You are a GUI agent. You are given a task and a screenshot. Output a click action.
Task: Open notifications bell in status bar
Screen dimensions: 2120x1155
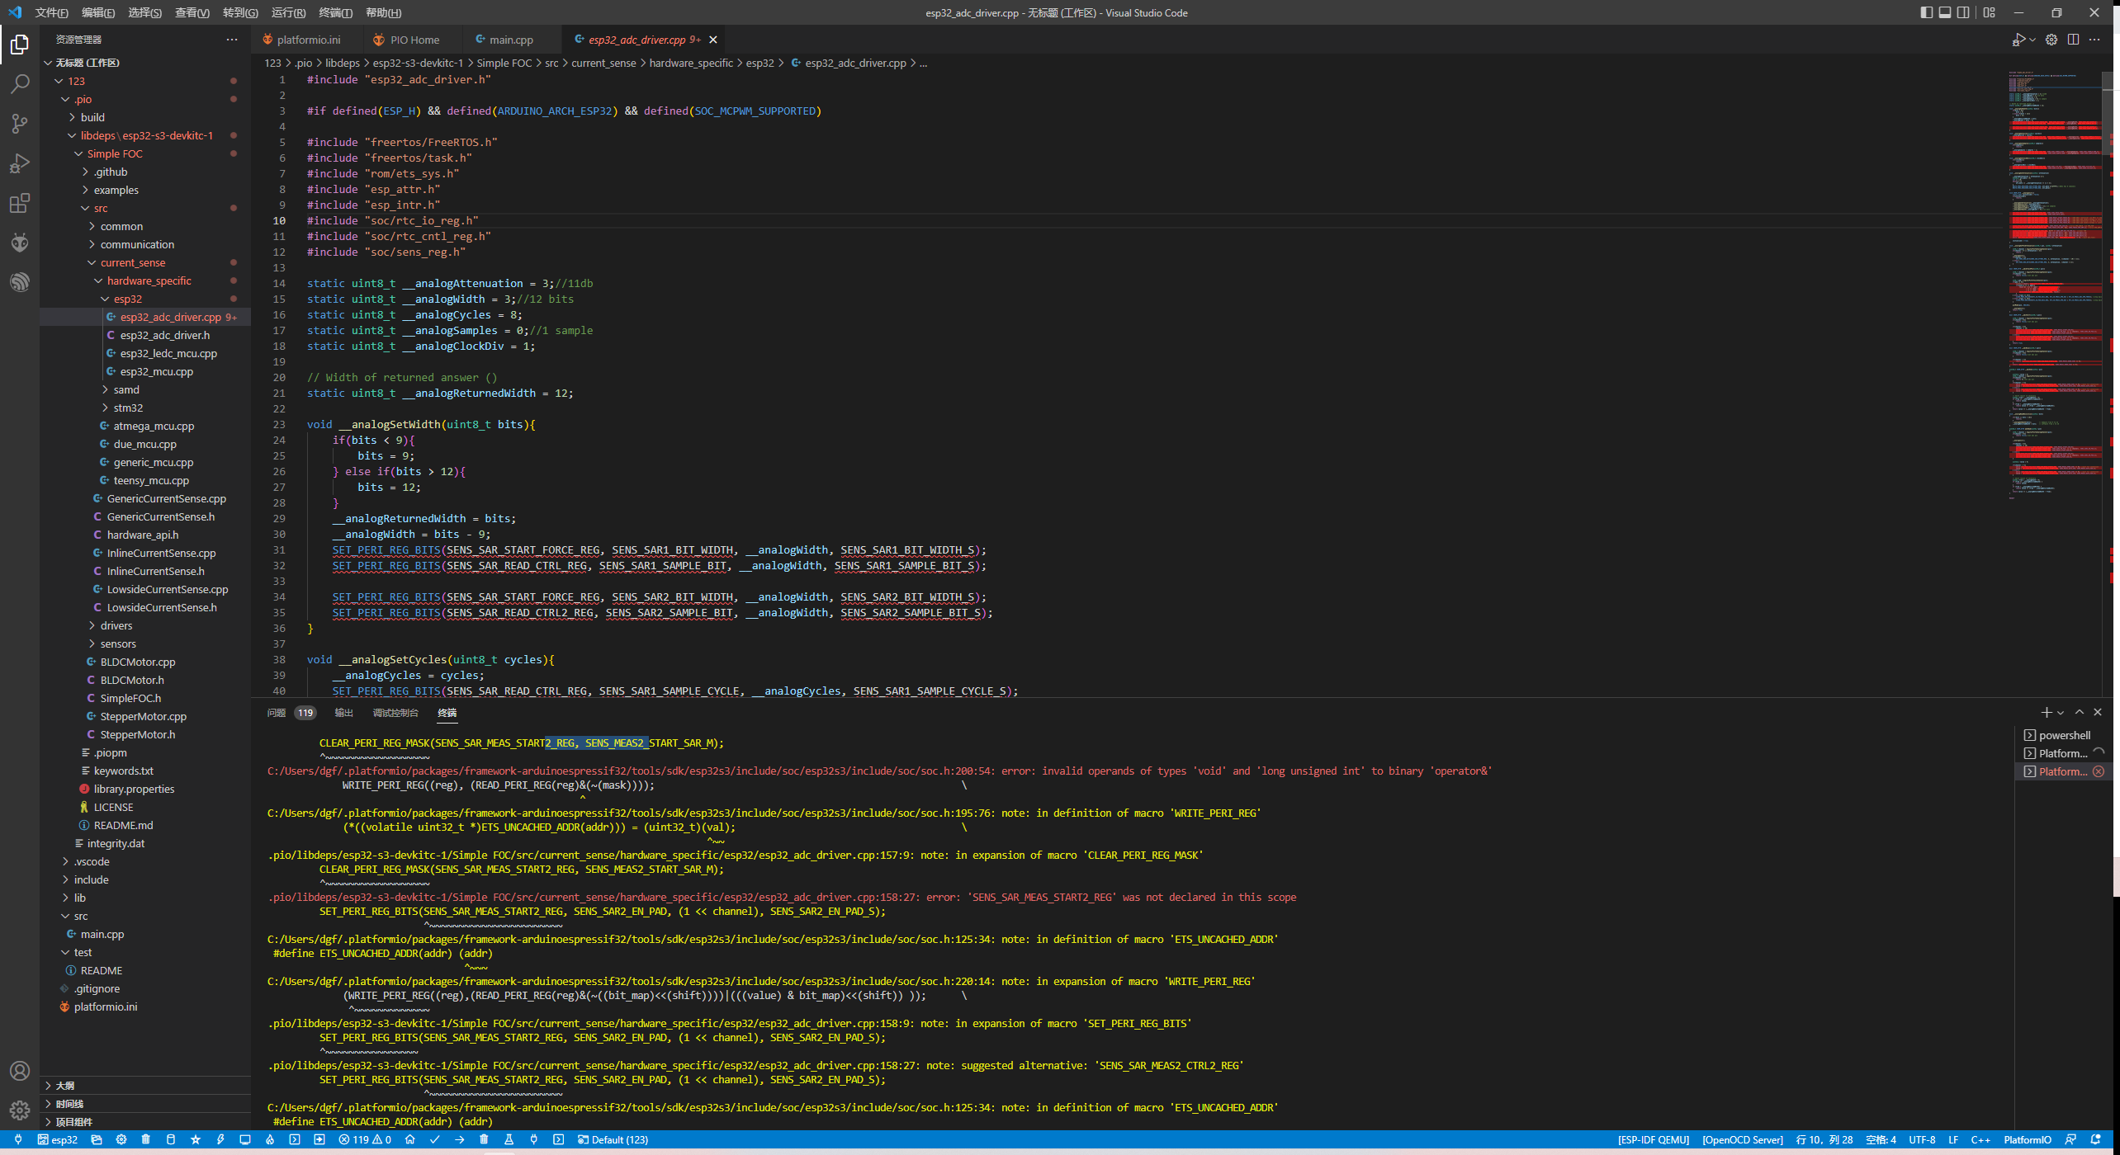pos(2095,1139)
